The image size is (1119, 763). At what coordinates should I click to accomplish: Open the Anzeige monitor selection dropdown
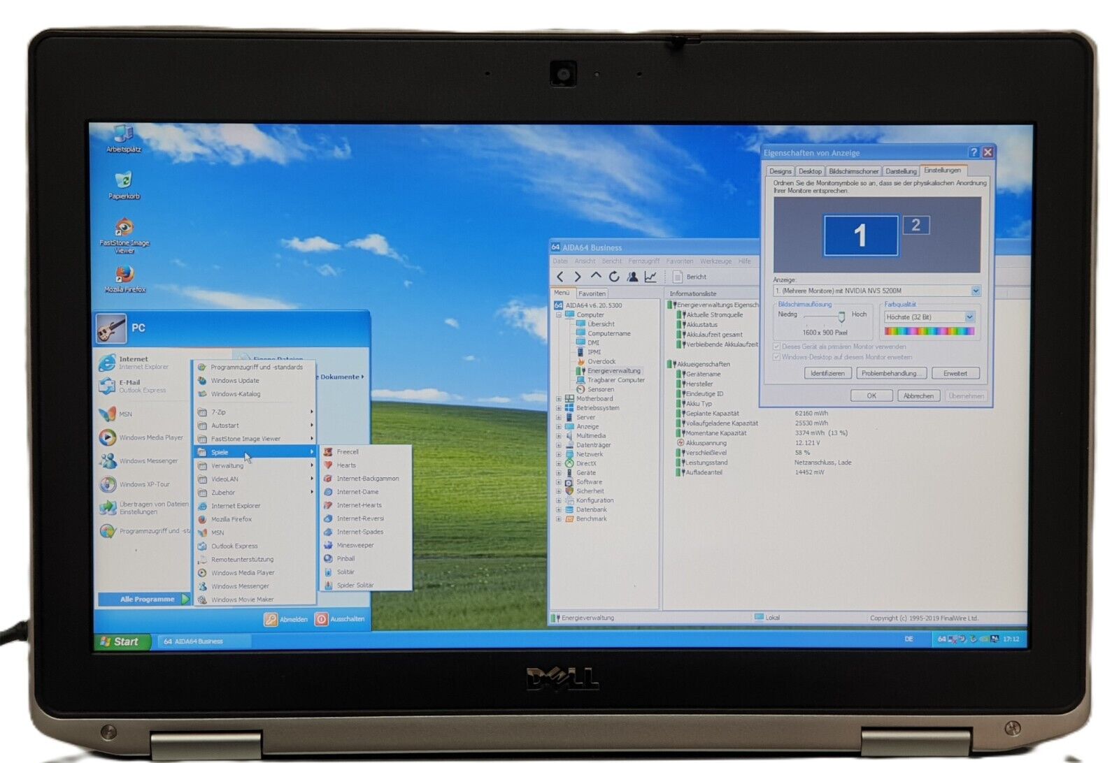pyautogui.click(x=976, y=291)
